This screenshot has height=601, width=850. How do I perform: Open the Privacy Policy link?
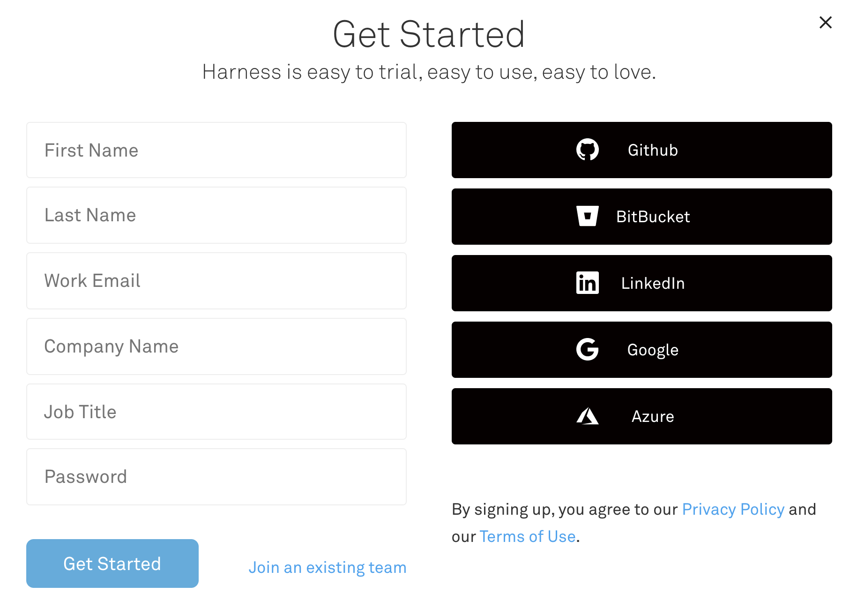click(733, 510)
